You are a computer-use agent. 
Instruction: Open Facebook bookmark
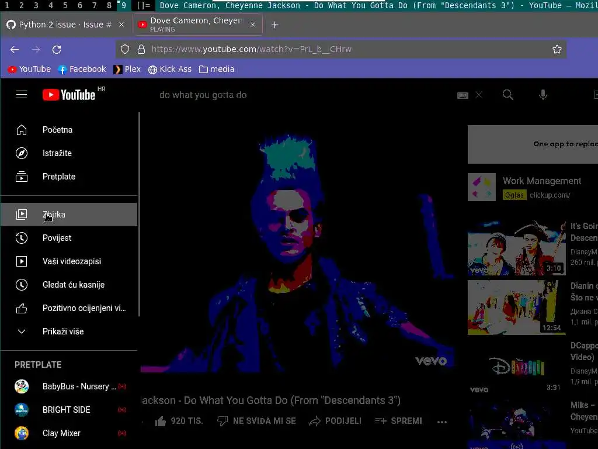pyautogui.click(x=82, y=69)
